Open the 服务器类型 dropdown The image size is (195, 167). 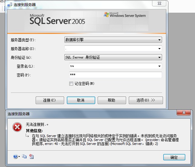(x=113, y=40)
